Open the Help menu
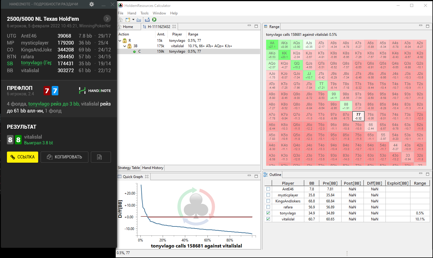Image resolution: width=433 pixels, height=258 pixels. pyautogui.click(x=174, y=13)
